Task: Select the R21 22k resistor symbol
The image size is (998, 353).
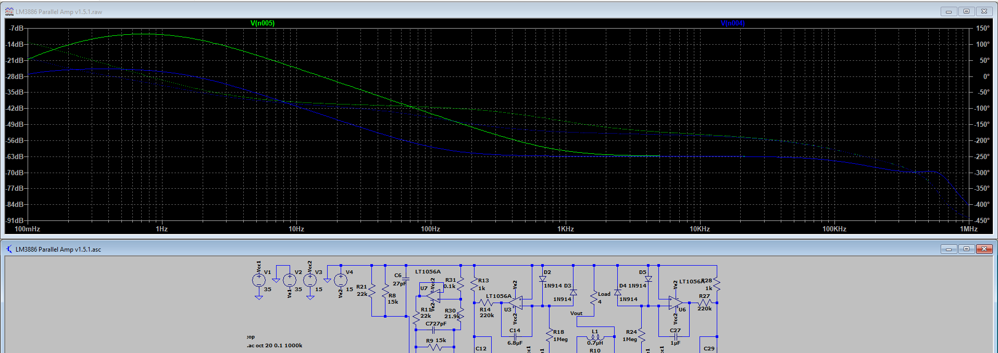Action: (x=372, y=291)
